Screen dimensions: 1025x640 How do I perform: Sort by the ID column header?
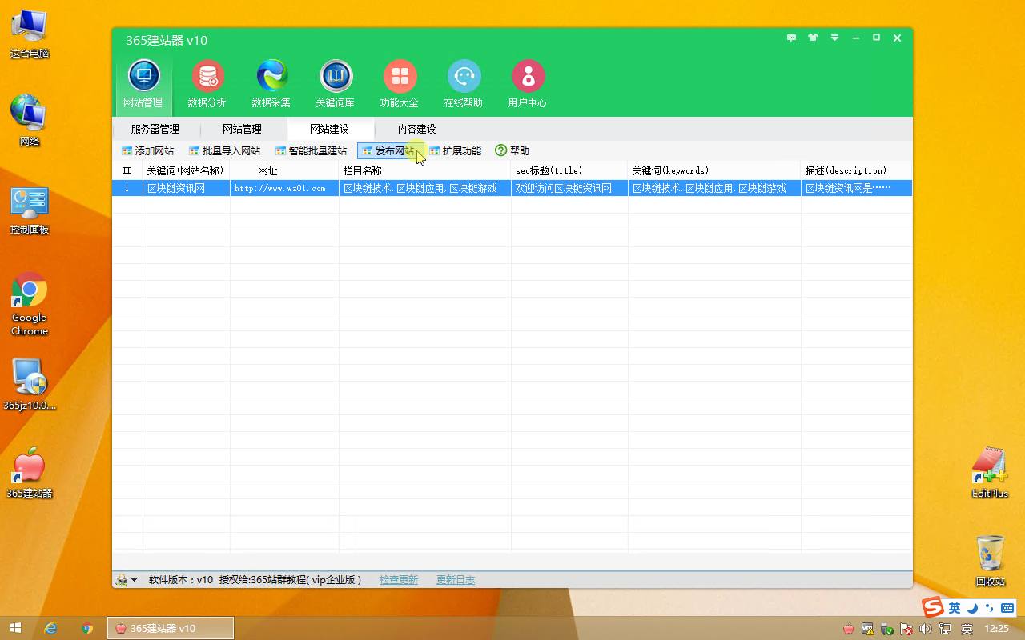coord(127,170)
